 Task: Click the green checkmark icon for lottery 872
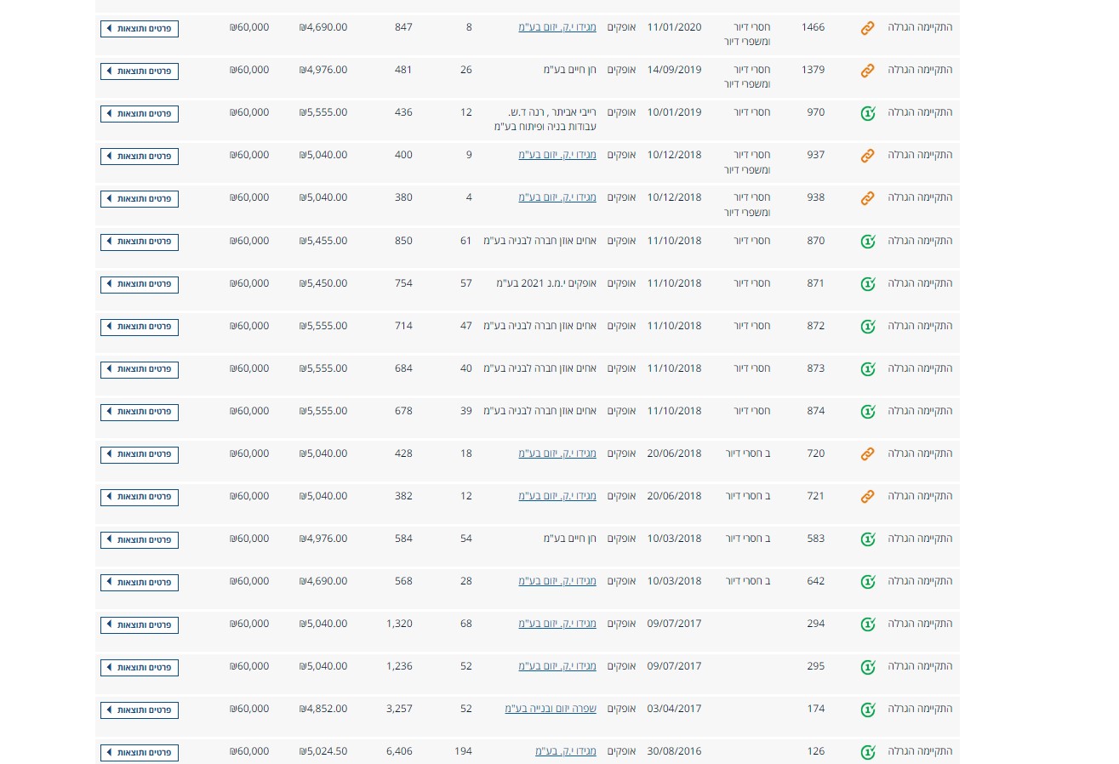coord(867,327)
